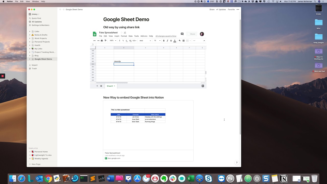Open the Blog page in the sidebar
The height and width of the screenshot is (184, 327).
[37, 55]
